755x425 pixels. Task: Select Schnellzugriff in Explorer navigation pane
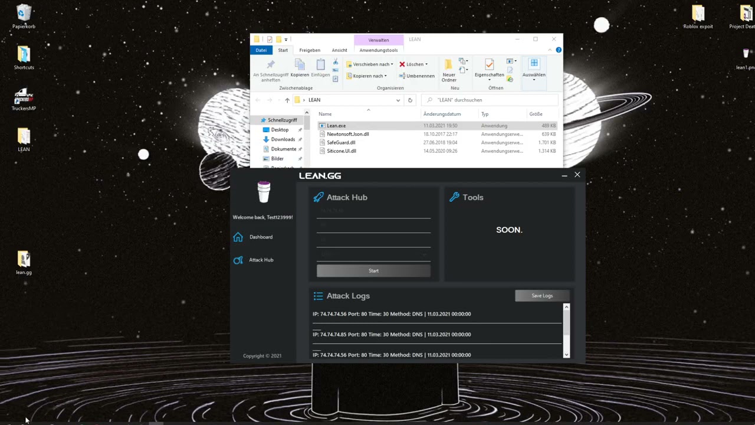[282, 120]
